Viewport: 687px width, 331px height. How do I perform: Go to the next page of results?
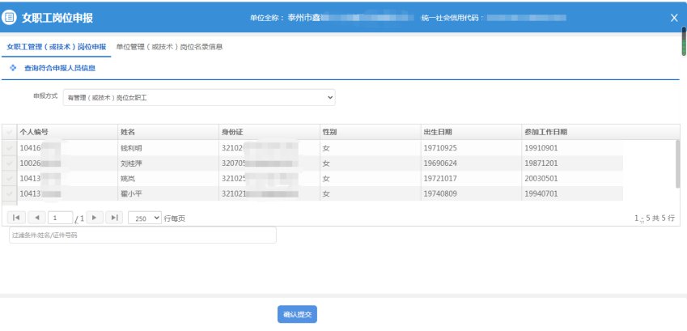coord(95,218)
